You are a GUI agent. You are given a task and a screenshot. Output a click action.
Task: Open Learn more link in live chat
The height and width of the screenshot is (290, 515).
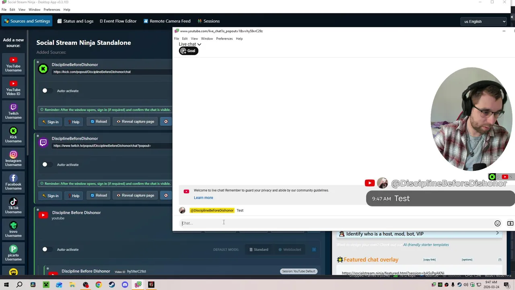coord(203,198)
